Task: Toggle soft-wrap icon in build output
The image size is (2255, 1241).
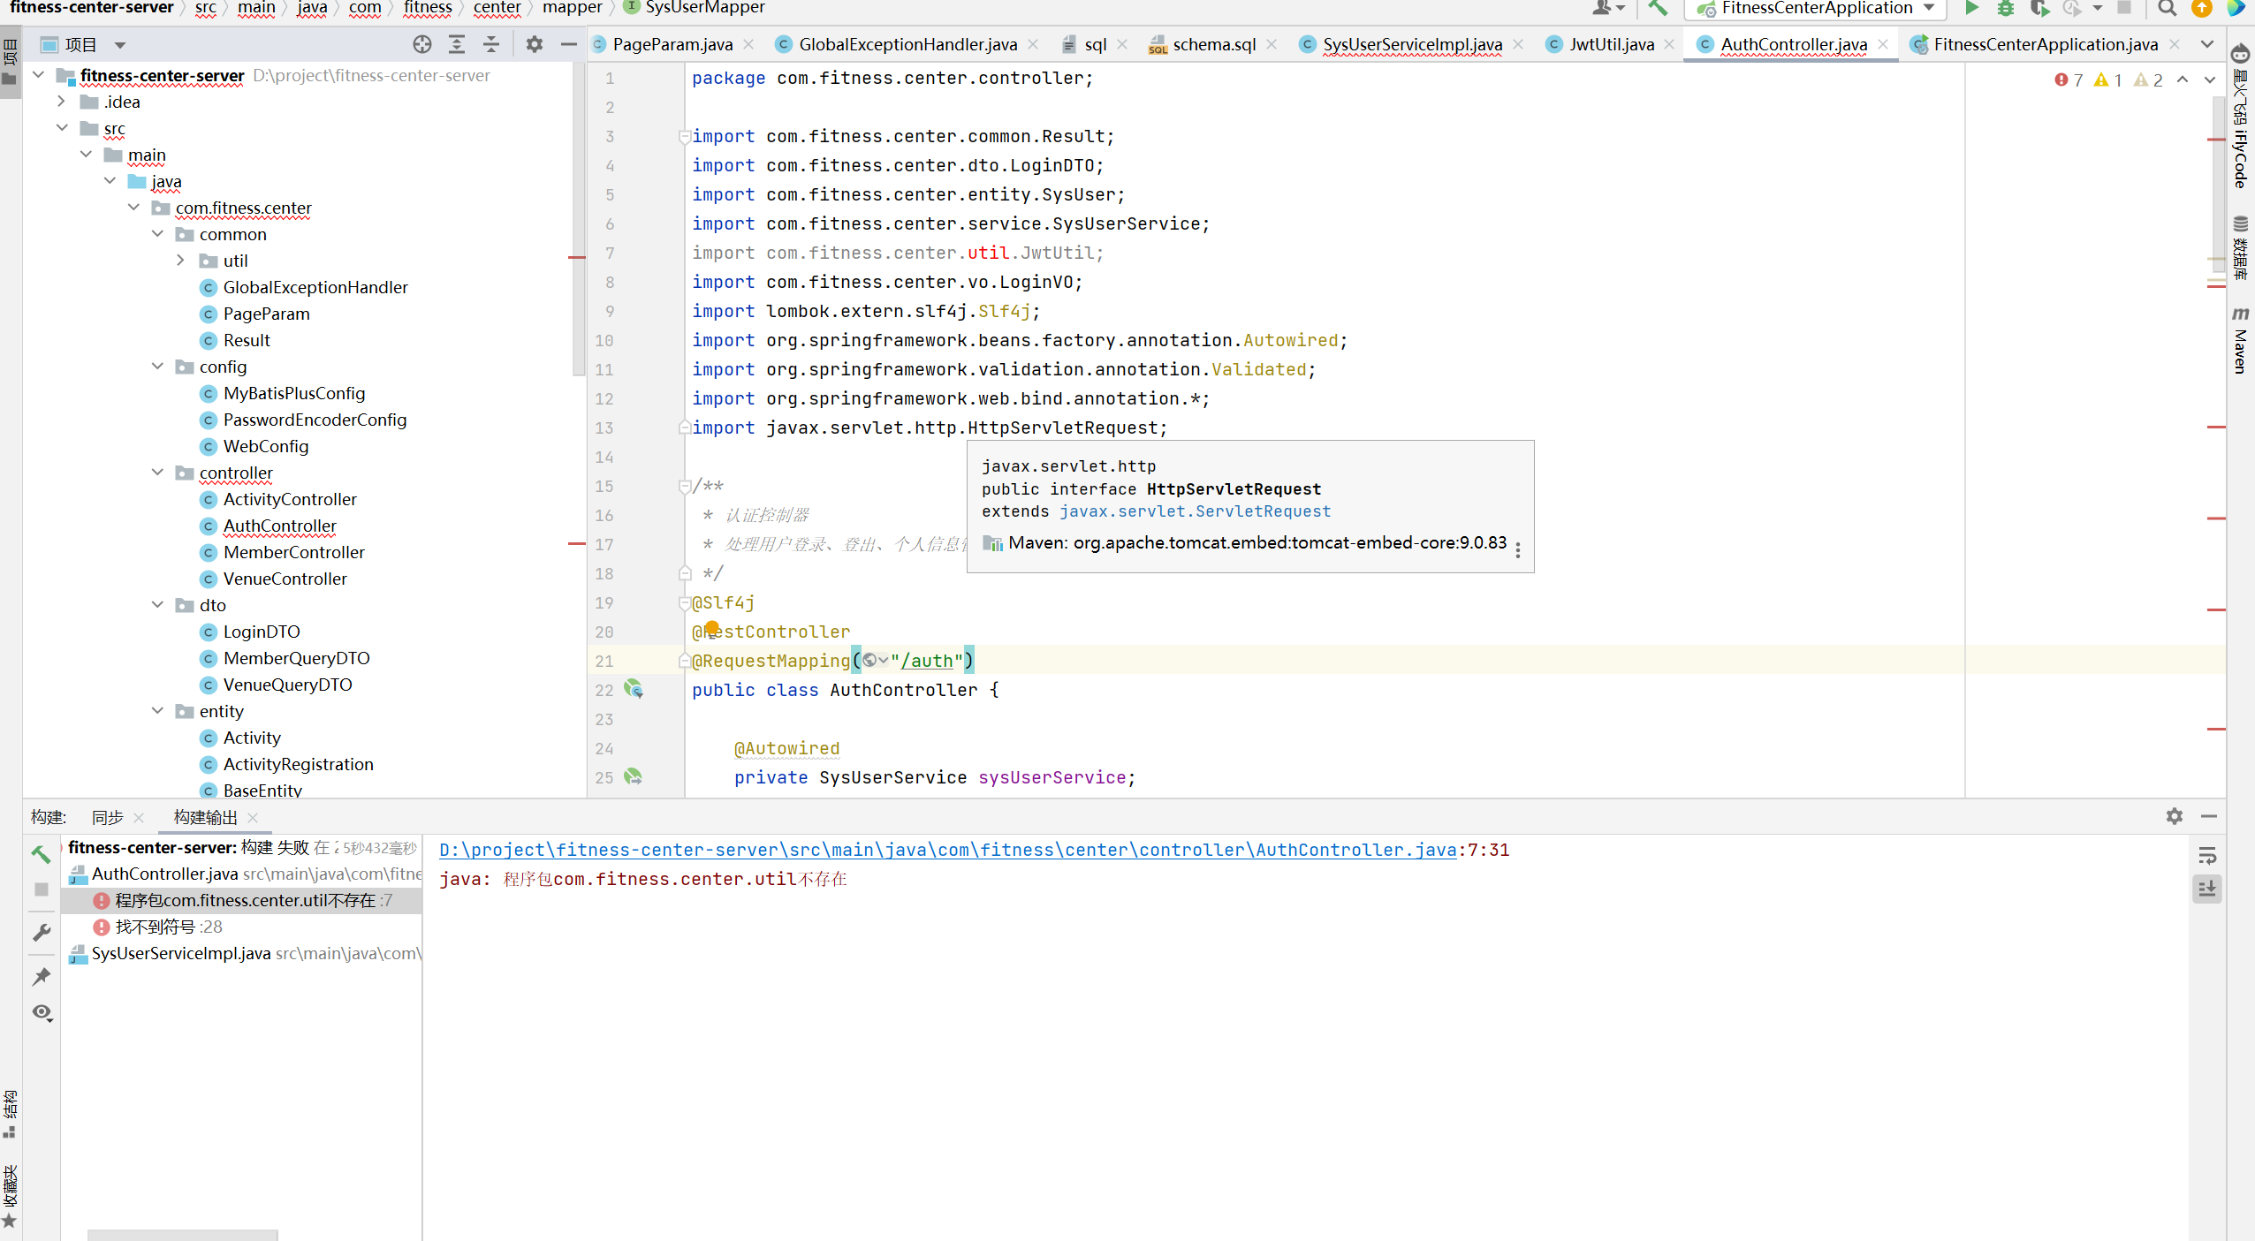Action: (2207, 855)
